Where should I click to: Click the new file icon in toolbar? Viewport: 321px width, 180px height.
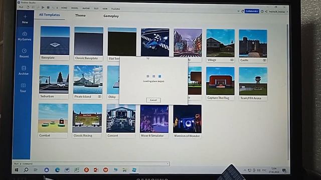tap(28, 7)
